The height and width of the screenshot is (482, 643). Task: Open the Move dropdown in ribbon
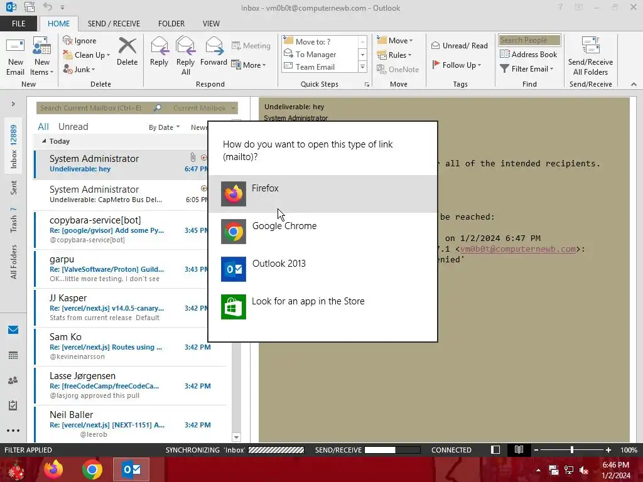coord(395,41)
